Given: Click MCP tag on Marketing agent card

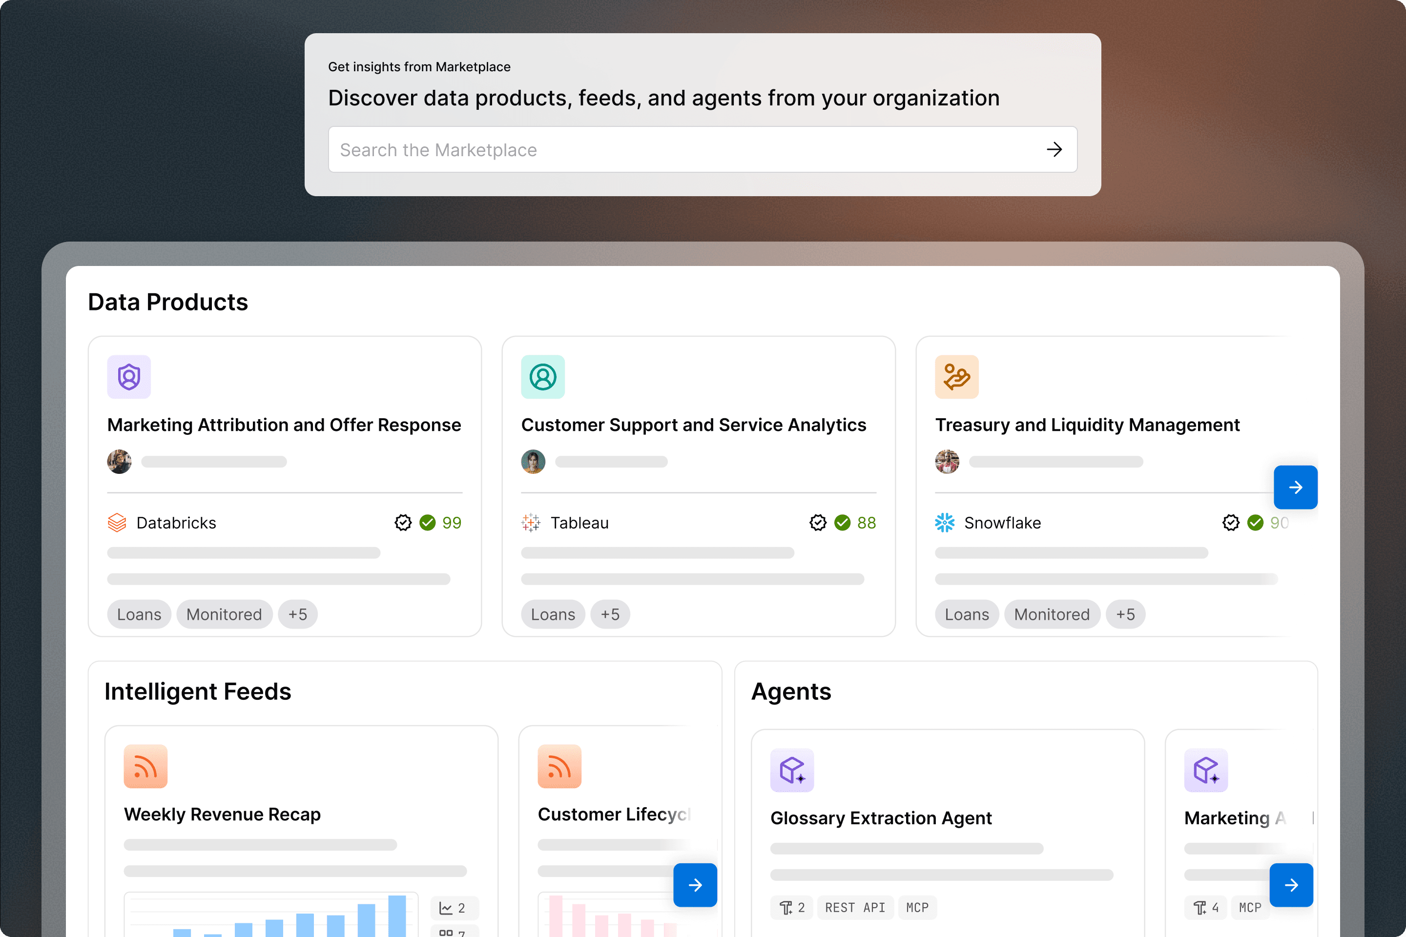Looking at the screenshot, I should 1250,908.
